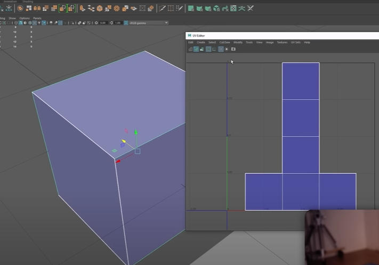
Task: Click the Textures menu in UV Editor
Action: (x=281, y=42)
